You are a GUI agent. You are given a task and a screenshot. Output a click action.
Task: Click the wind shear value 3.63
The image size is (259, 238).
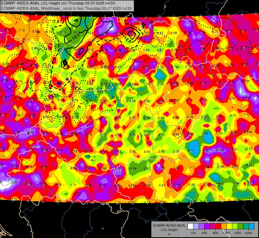point(74,151)
